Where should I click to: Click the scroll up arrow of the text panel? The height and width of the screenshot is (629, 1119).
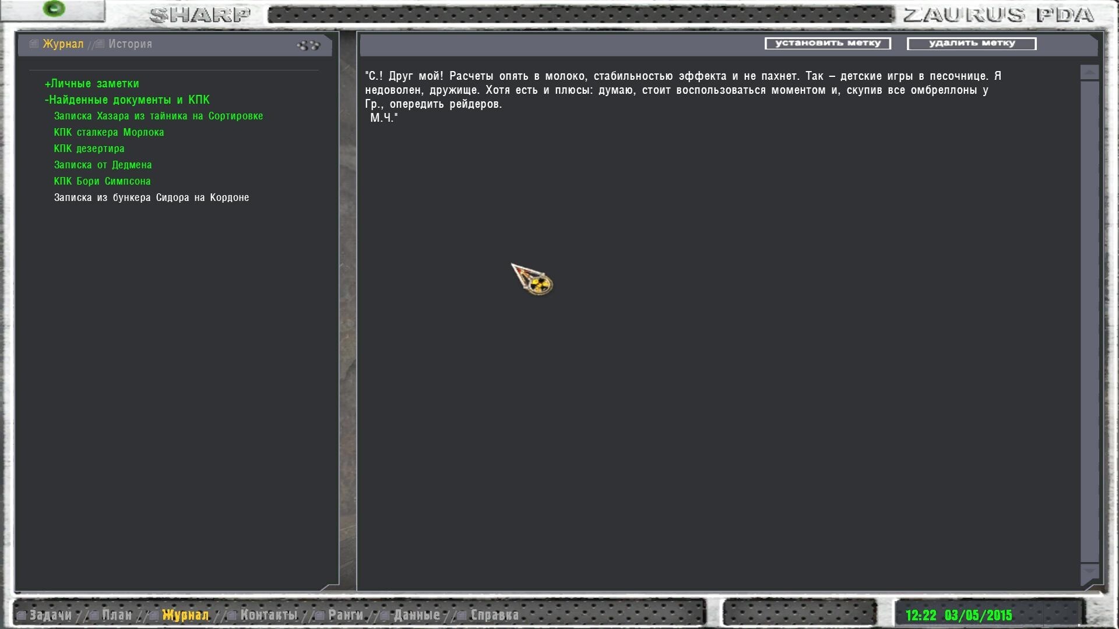click(1089, 72)
